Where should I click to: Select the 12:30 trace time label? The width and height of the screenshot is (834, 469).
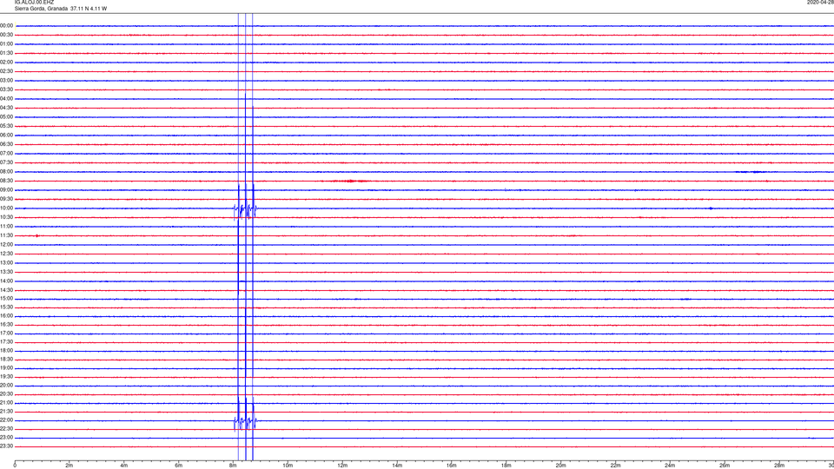6,254
